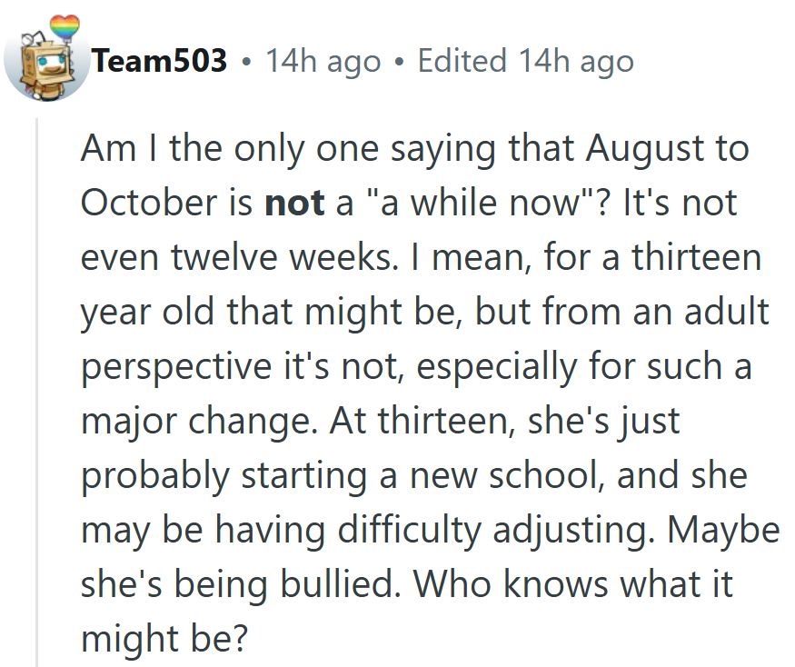Collapse the comment using the vertical thread line
Image resolution: width=795 pixels, height=667 pixels.
coord(36,392)
